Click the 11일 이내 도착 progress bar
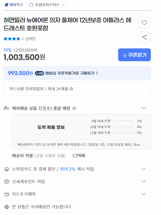161x215 pixels. (x=123, y=133)
